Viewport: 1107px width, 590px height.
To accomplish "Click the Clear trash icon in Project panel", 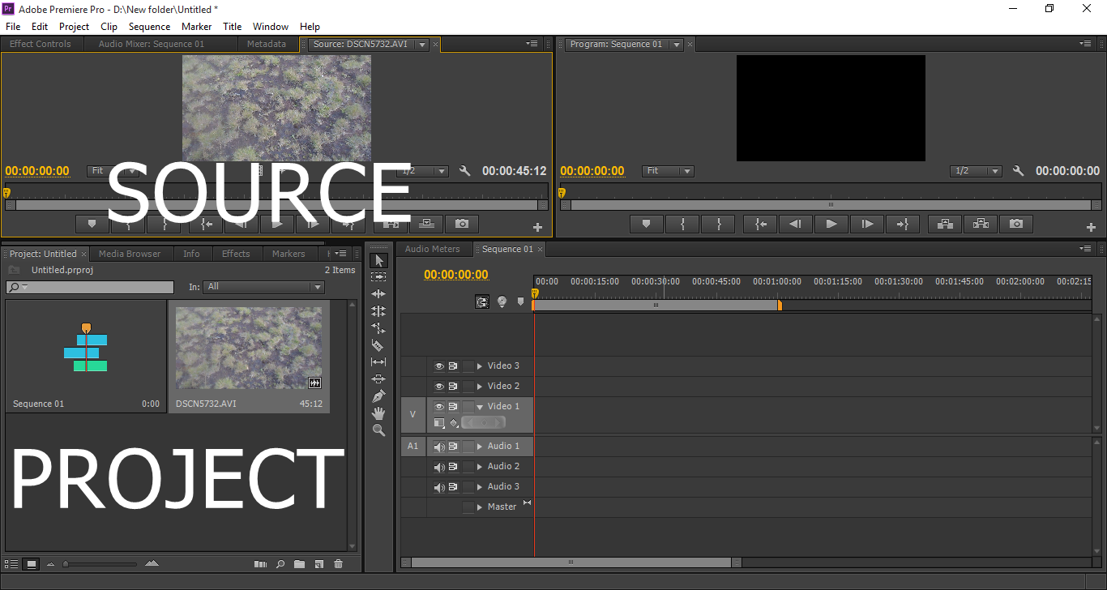I will click(339, 564).
